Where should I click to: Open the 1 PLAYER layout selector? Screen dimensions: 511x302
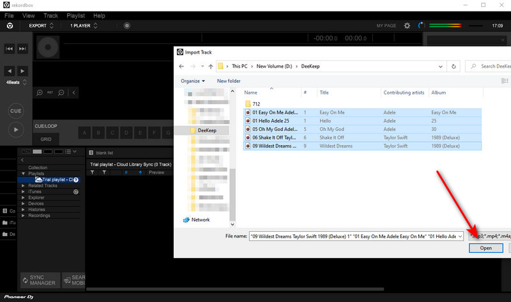[x=84, y=26]
